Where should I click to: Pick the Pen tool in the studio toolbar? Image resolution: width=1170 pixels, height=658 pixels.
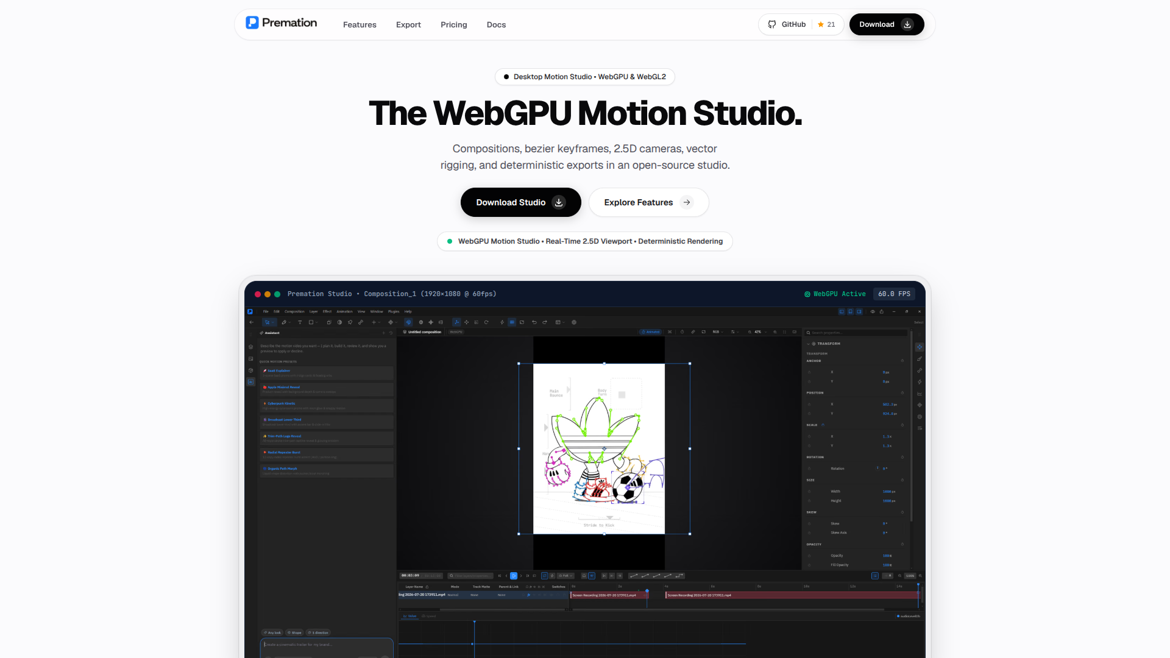(283, 322)
